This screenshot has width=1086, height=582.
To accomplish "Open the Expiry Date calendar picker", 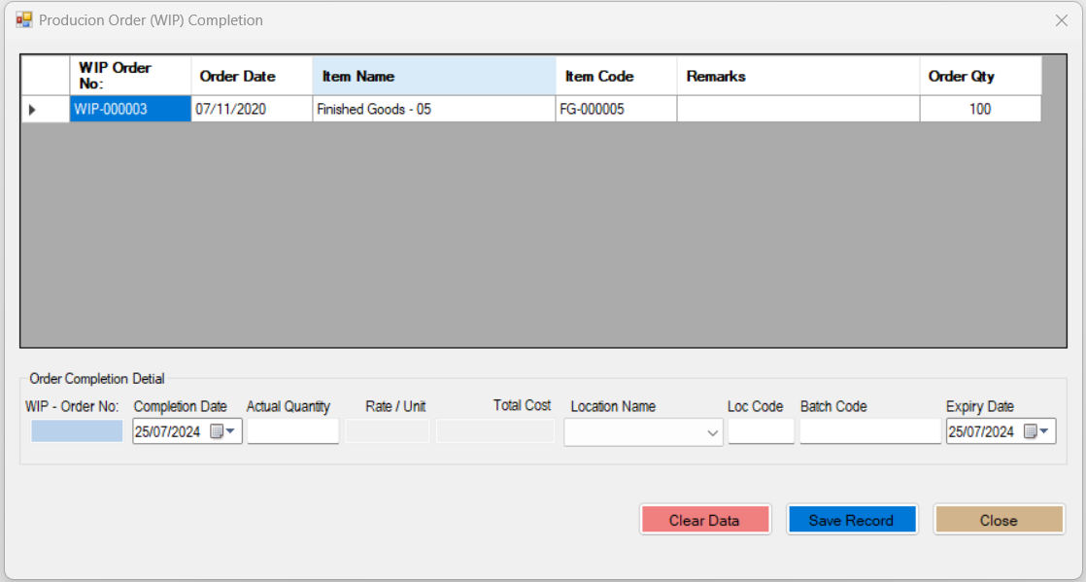I will (x=1037, y=432).
